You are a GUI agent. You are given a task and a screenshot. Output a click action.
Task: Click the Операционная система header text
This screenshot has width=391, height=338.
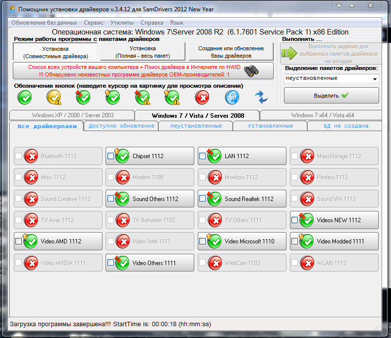(200, 32)
